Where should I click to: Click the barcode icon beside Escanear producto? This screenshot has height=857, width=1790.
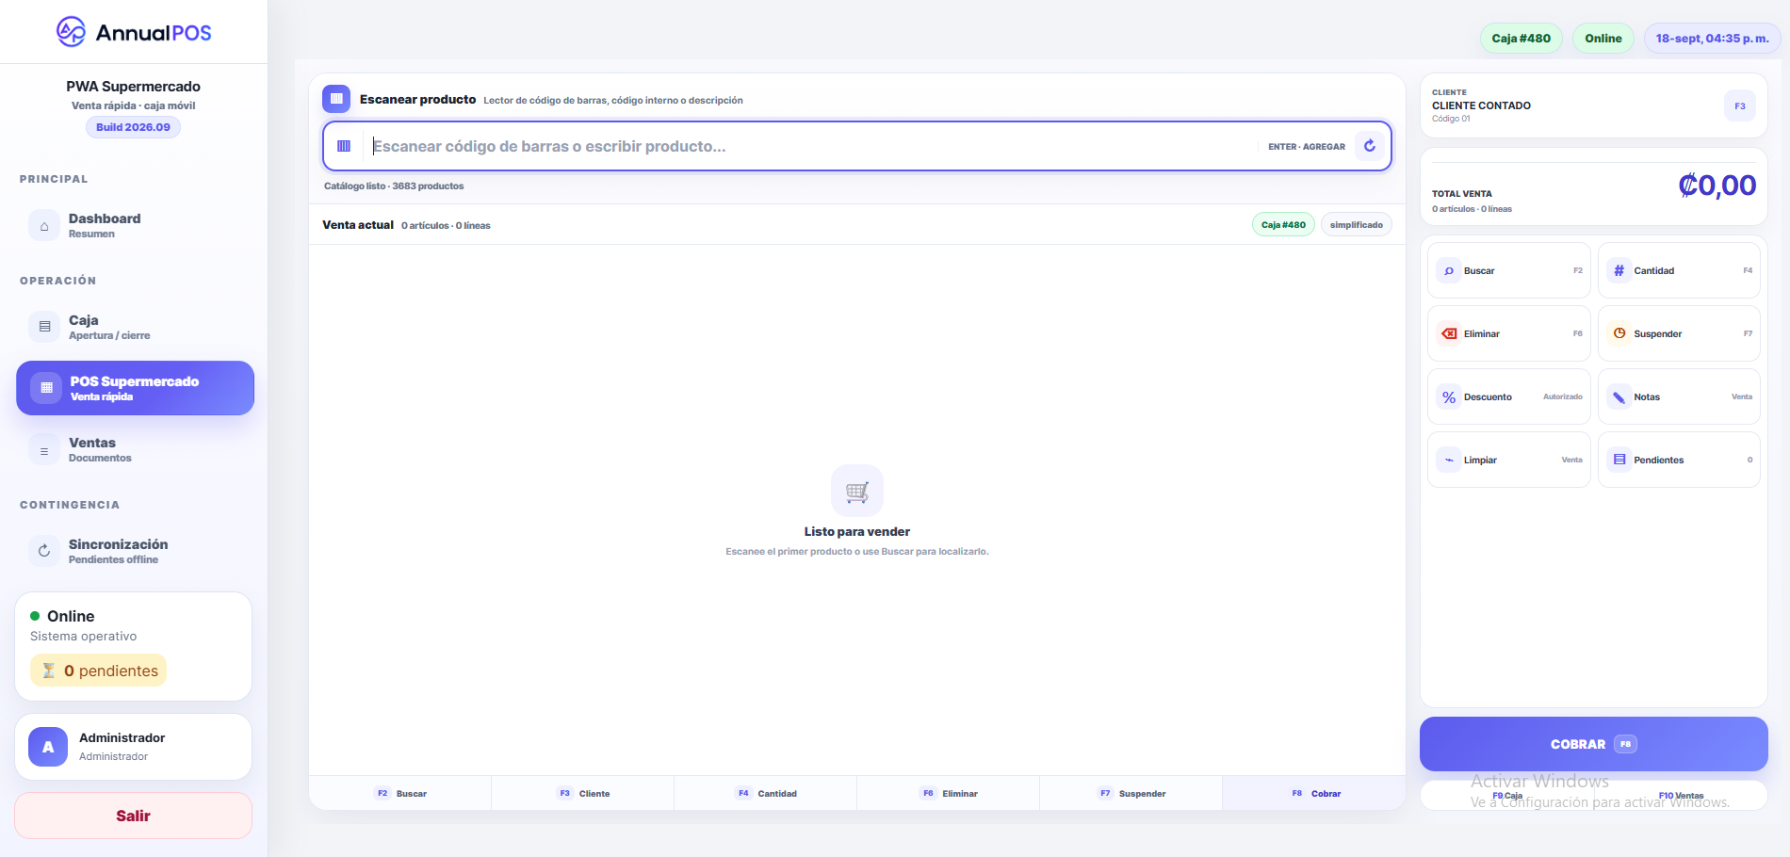(x=336, y=99)
